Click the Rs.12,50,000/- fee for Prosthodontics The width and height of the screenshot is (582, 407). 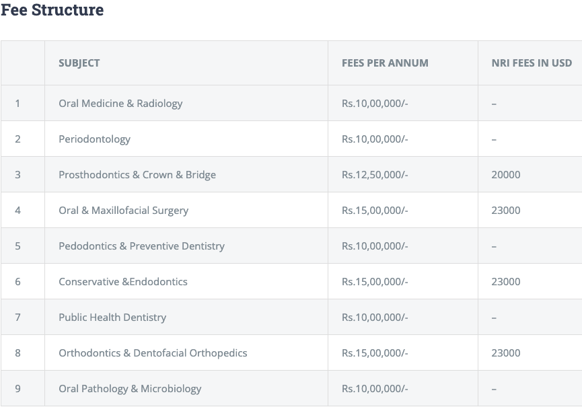coord(375,175)
